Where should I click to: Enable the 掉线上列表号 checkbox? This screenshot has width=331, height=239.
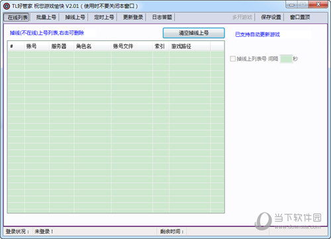(232, 59)
